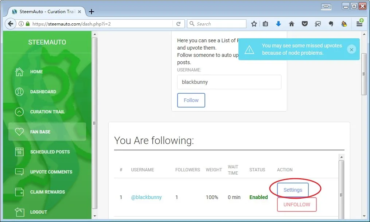
Task: Click the green padlock security icon
Action: 28,24
